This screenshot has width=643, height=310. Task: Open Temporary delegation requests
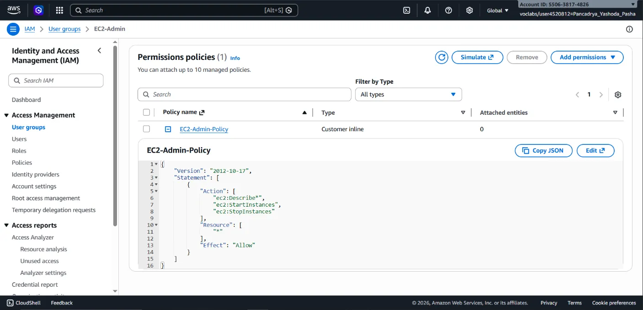click(x=53, y=210)
